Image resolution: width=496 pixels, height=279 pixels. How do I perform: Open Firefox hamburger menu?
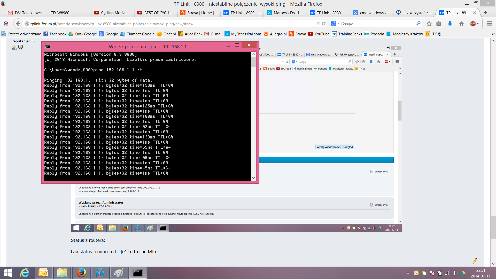click(489, 24)
